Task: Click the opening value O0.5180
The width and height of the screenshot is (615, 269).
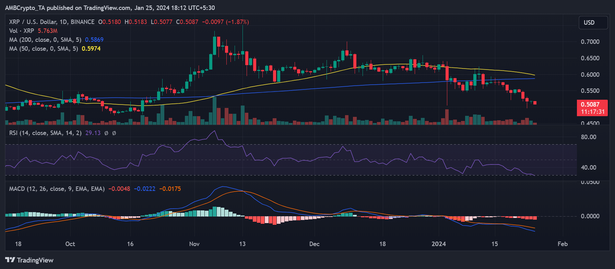Action: (109, 22)
